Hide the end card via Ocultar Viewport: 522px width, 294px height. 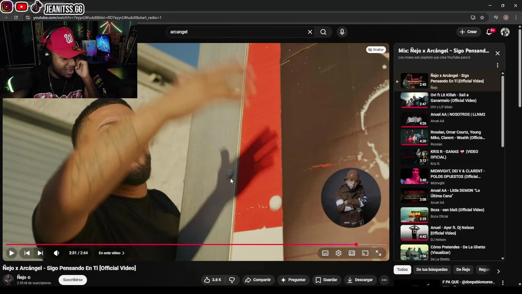pyautogui.click(x=376, y=50)
